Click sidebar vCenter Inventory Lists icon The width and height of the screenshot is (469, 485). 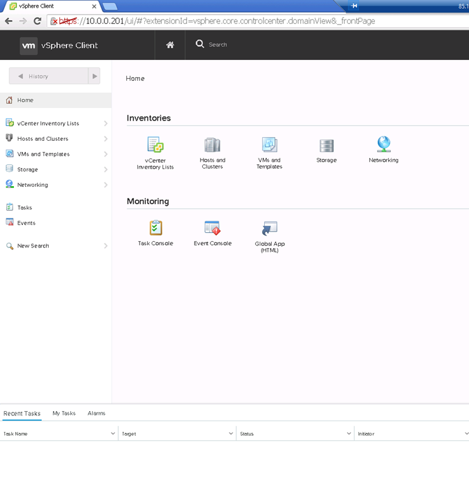pos(9,123)
